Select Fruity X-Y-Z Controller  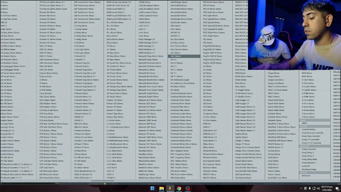tap(311, 143)
